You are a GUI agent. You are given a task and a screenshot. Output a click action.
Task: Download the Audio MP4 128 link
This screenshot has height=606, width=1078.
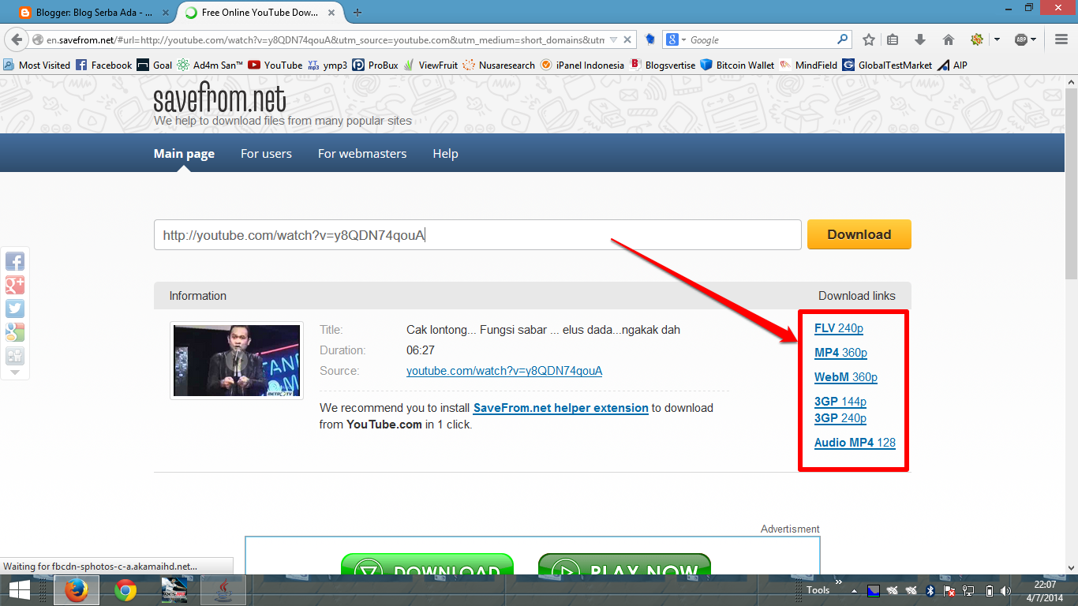point(855,443)
